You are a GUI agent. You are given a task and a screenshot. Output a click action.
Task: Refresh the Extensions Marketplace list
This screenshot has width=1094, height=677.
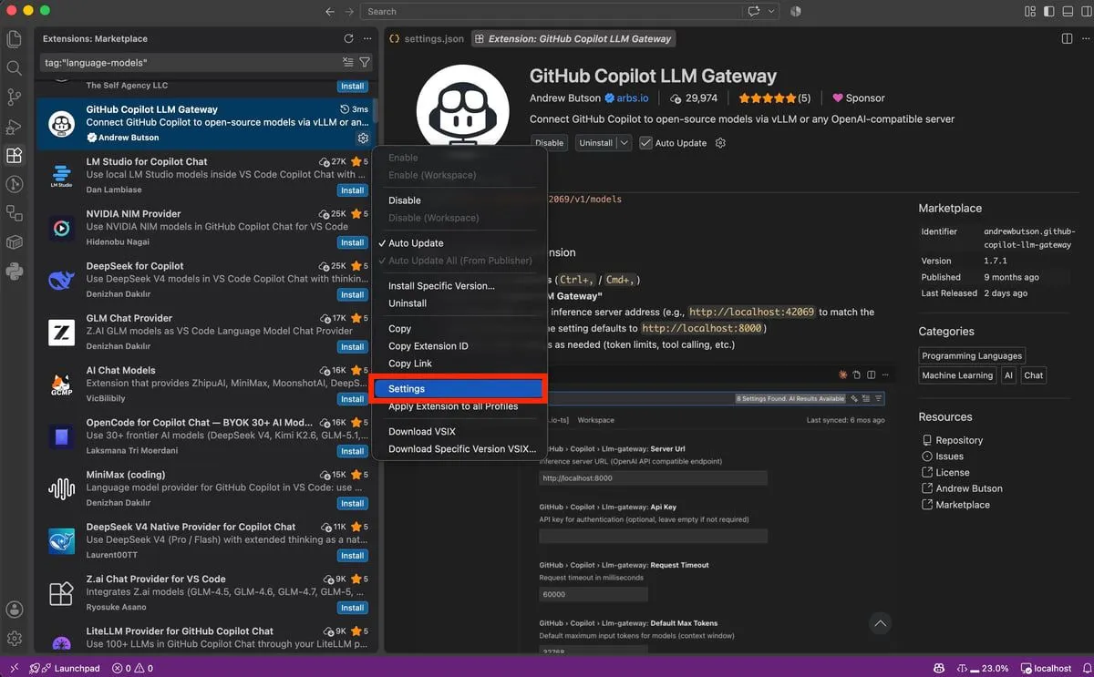[x=348, y=39]
